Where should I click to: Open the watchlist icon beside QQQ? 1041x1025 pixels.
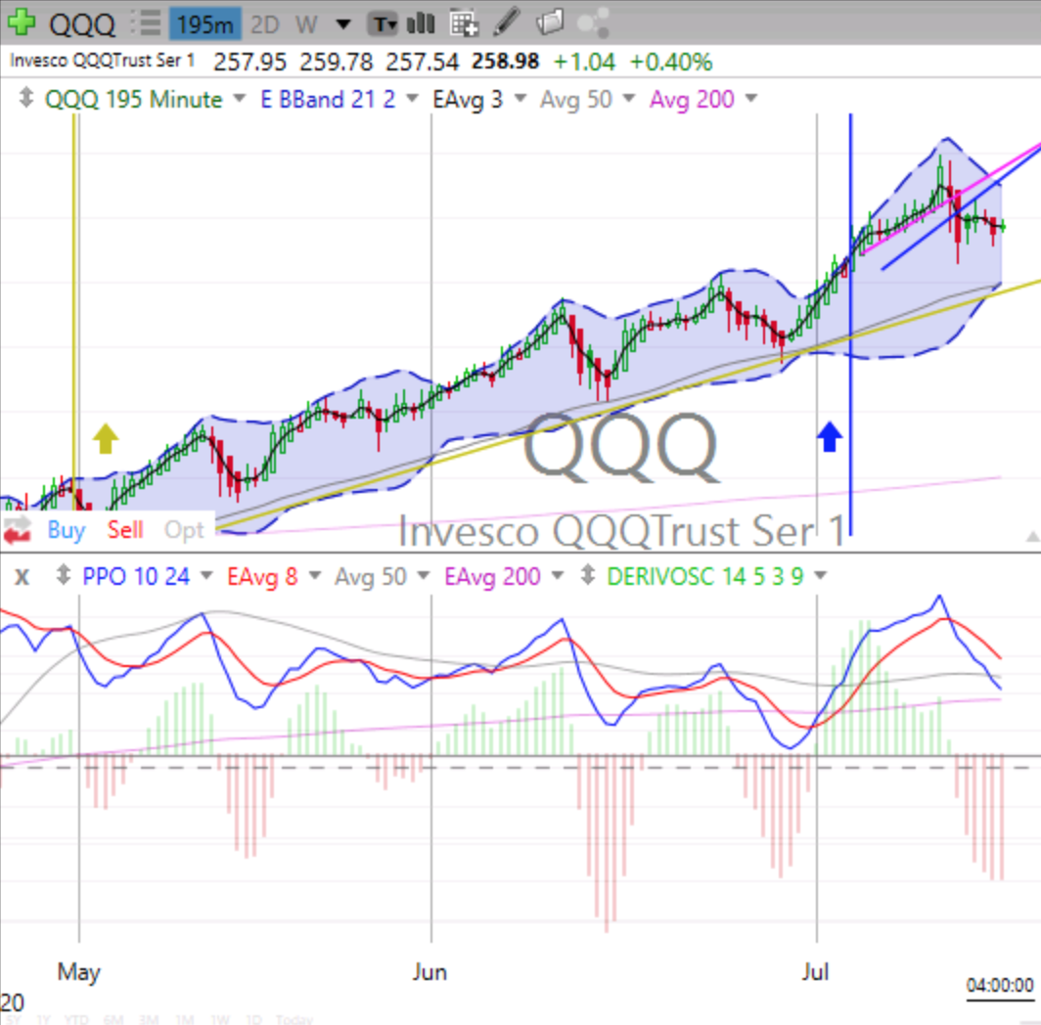tap(143, 22)
